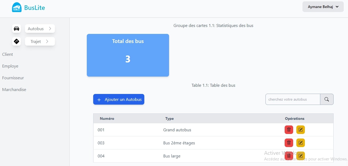Screen dimensions: 348x166
Task: Click the Groupe des cartes 1.1 caption
Action: coord(213,26)
